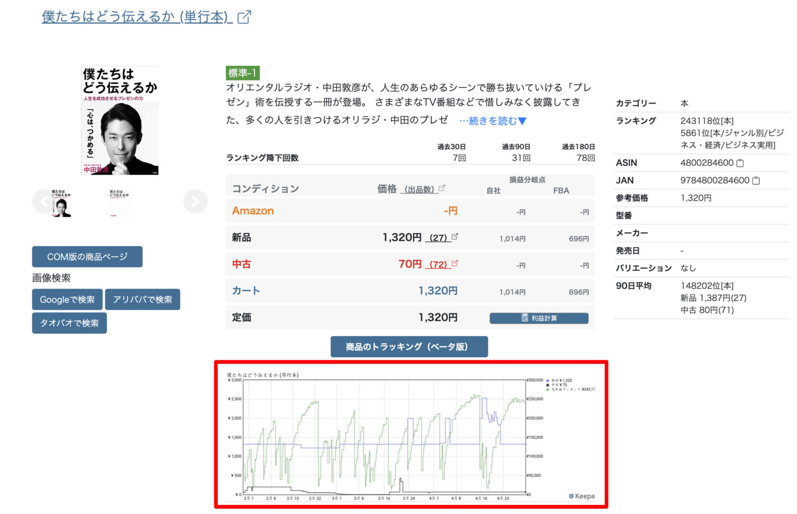Toggle 中古 ¥70 series in chart legend
The image size is (797, 514).
[x=557, y=385]
